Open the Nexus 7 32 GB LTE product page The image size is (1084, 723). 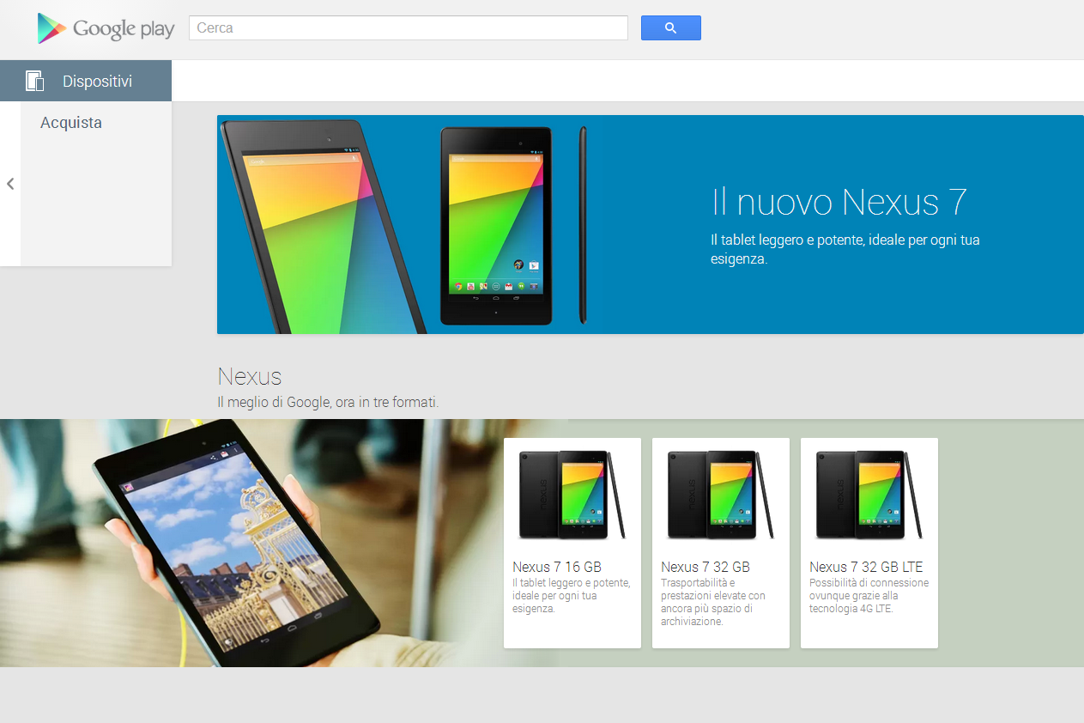click(x=866, y=566)
